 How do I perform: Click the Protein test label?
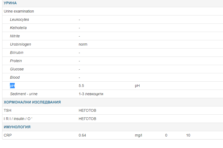[16, 61]
